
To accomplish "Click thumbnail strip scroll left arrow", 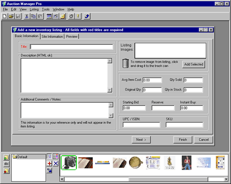I will coord(62,179).
